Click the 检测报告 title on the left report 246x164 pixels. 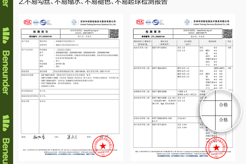coord(40,32)
